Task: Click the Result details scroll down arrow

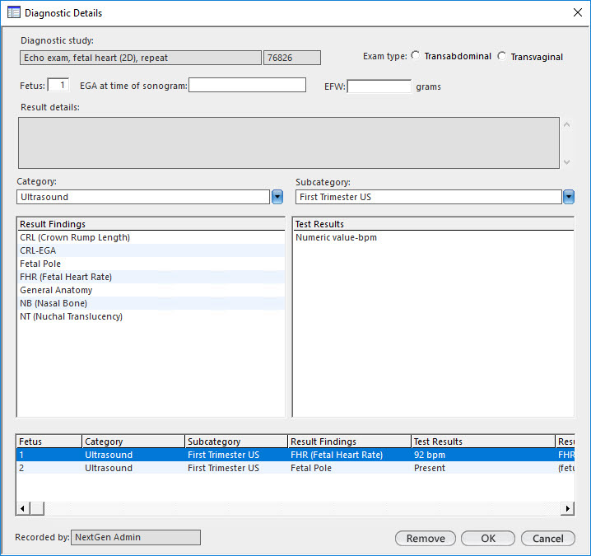Action: (x=566, y=161)
